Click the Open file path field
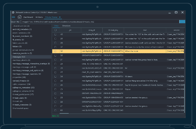 tap(100, 22)
